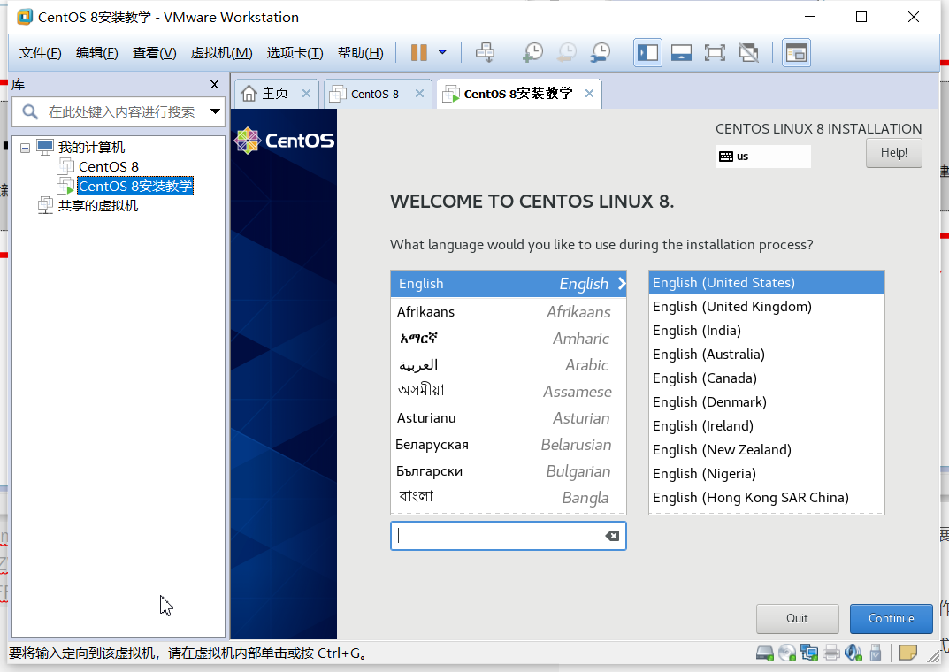Select 我的计算机 in the library tree
Screen dimensions: 949x672
tap(91, 147)
